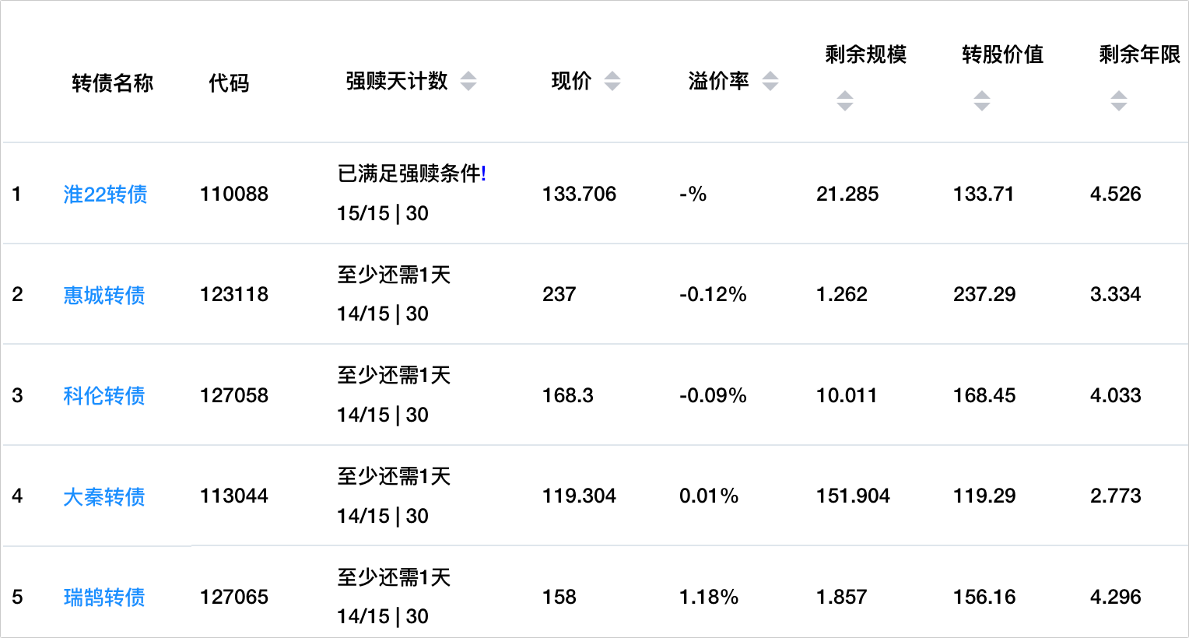This screenshot has height=638, width=1189.
Task: Click the 代码 column header
Action: coord(229,82)
